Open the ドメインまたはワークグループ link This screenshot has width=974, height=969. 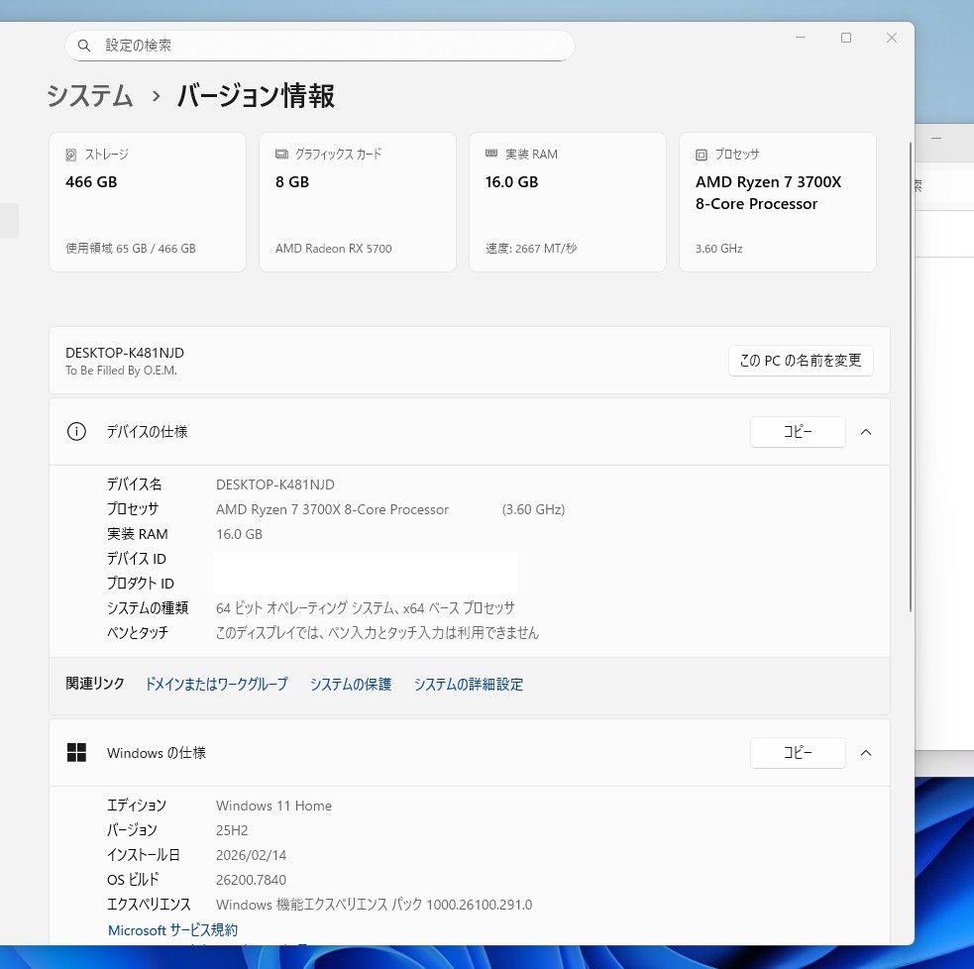[x=215, y=684]
